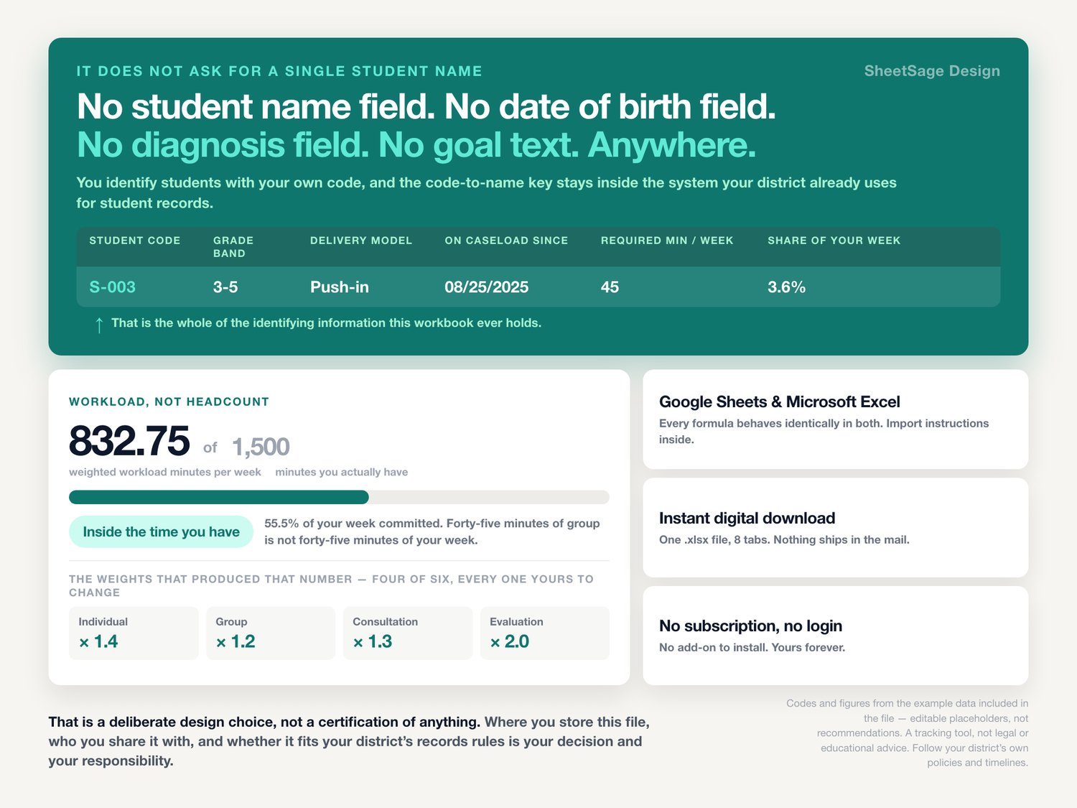Select the S-003 student code cell
Screen dimensions: 1077x808
click(112, 287)
